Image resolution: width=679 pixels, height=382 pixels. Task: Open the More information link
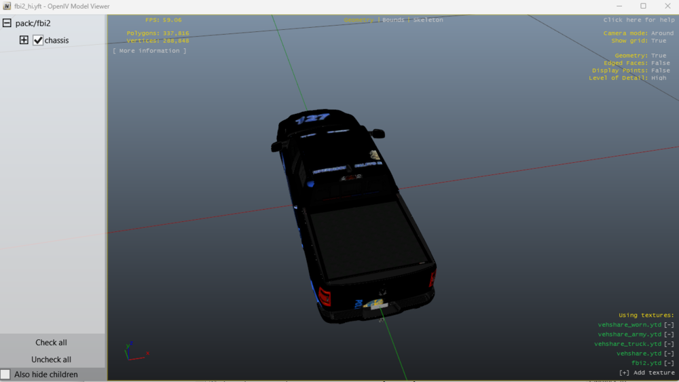(x=149, y=51)
